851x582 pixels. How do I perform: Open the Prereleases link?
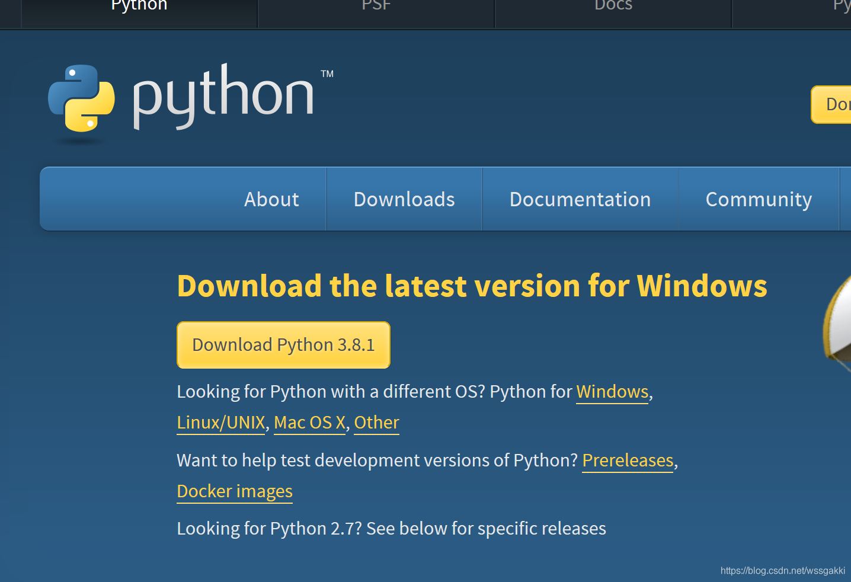click(x=628, y=461)
